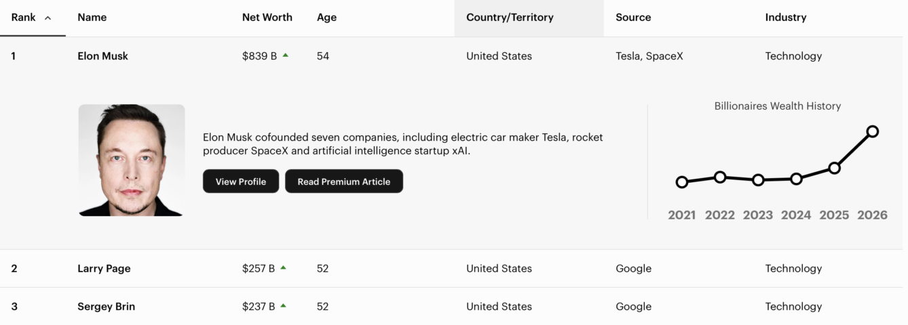Click the Rank sort chevron arrow
This screenshot has height=325, width=908.
point(48,18)
